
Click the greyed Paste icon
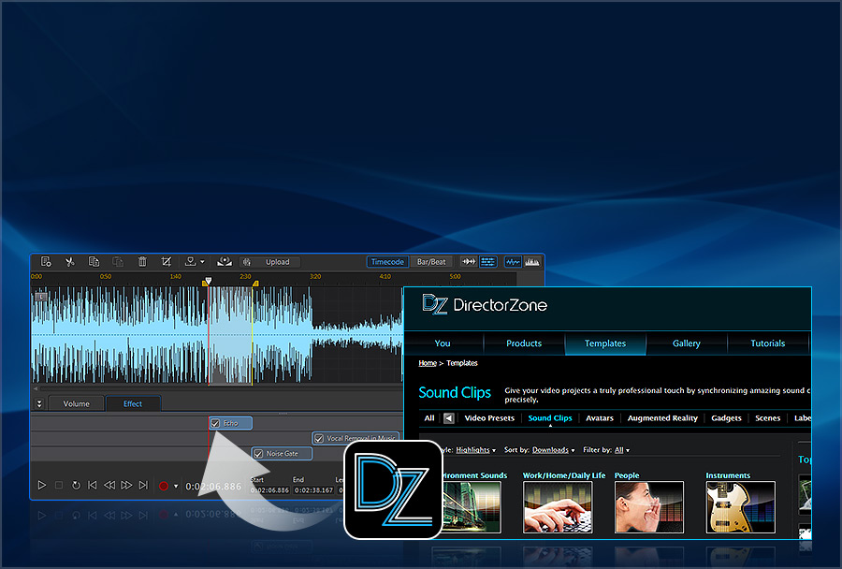pos(118,262)
